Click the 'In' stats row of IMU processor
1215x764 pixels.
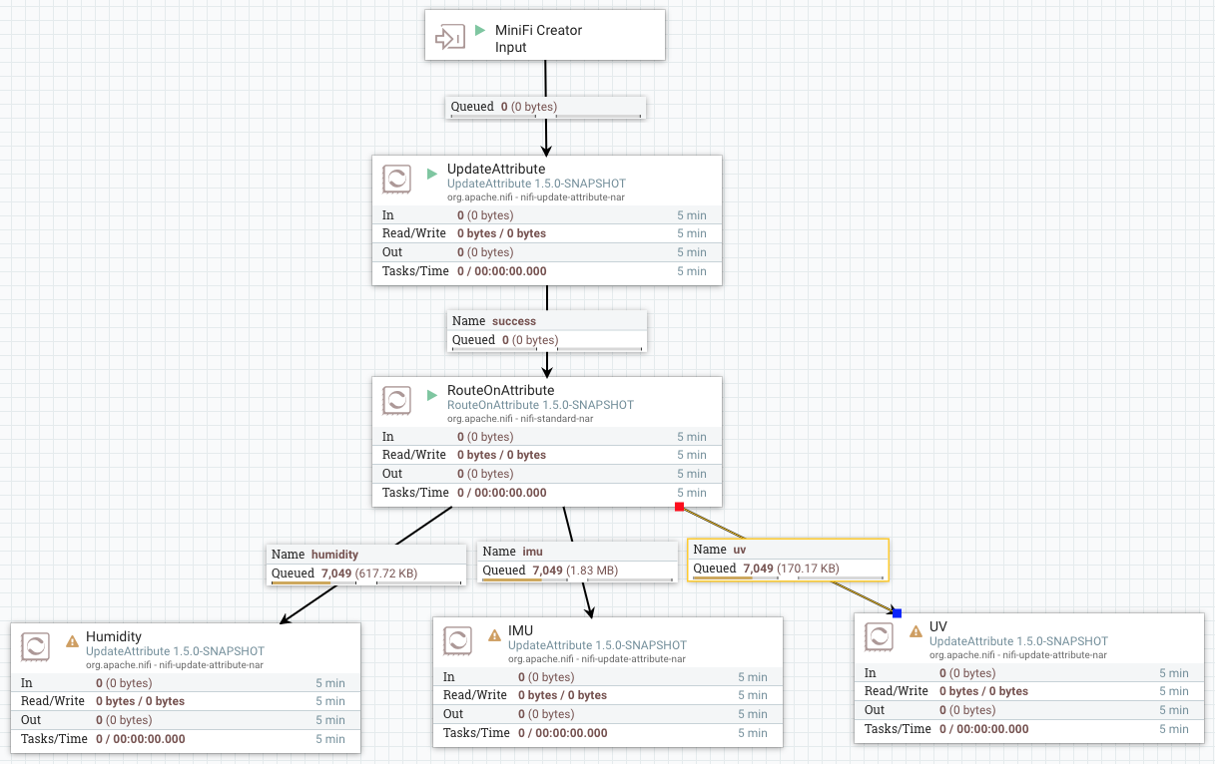(608, 676)
